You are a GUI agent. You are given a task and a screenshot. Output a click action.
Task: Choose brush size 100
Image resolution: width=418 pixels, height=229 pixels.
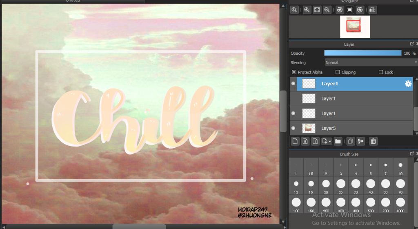pos(296,205)
